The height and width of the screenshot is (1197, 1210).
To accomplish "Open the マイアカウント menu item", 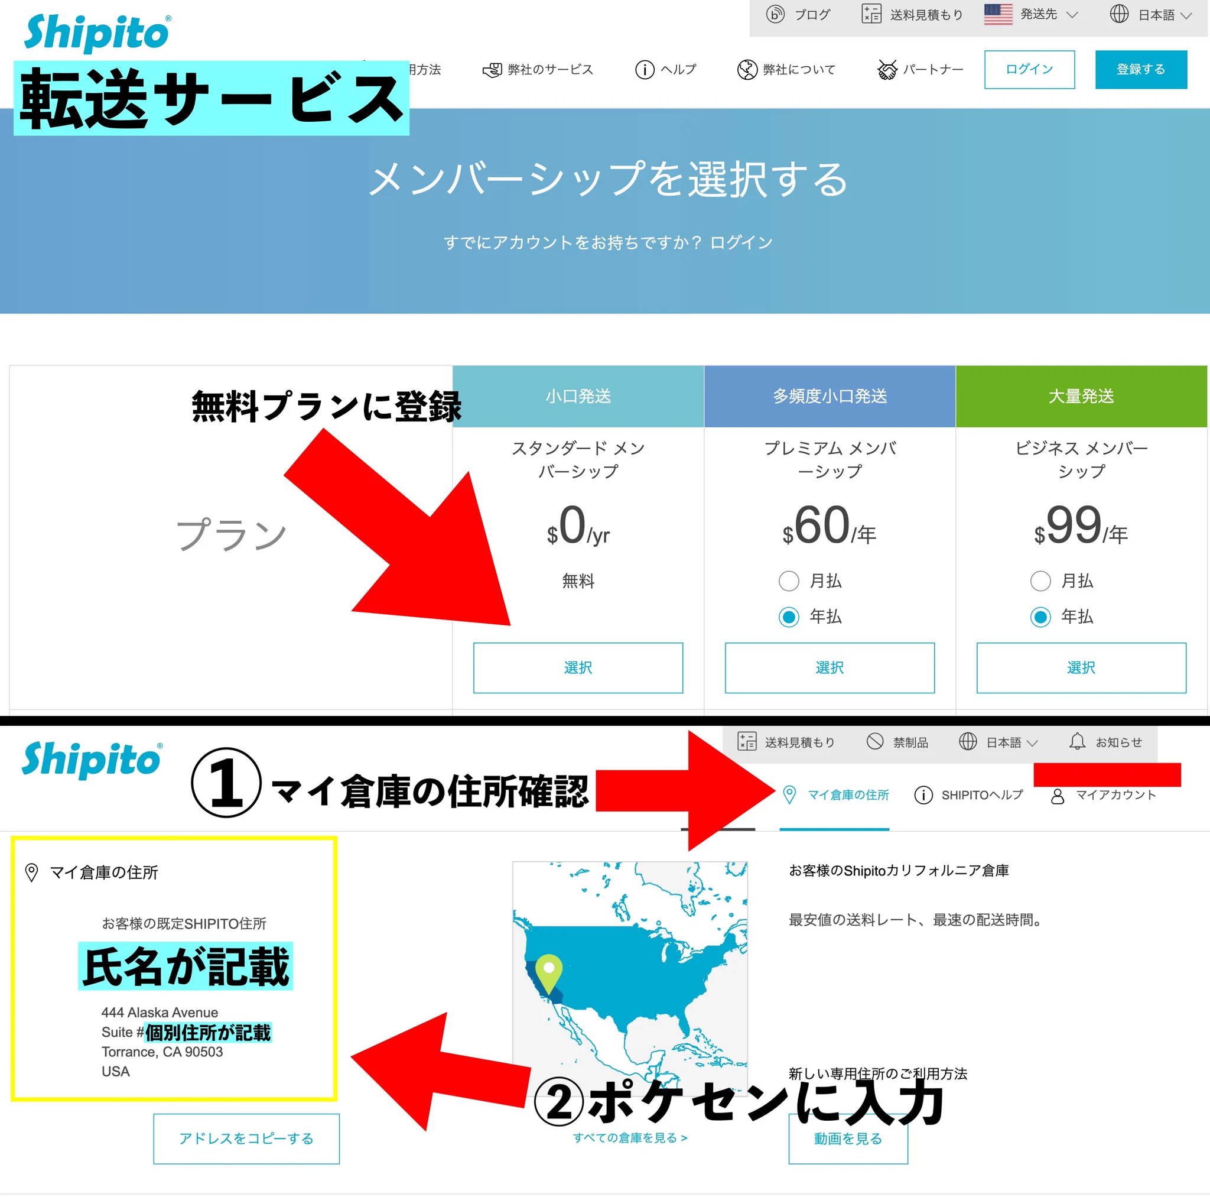I will 1115,795.
